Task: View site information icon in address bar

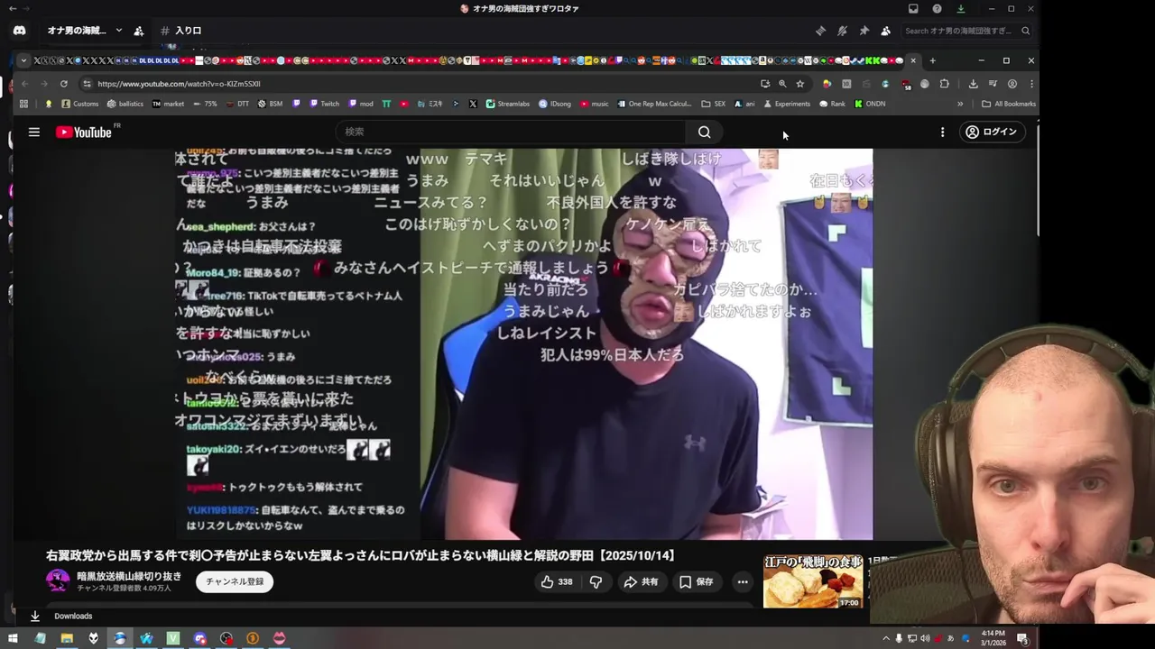Action: (87, 84)
